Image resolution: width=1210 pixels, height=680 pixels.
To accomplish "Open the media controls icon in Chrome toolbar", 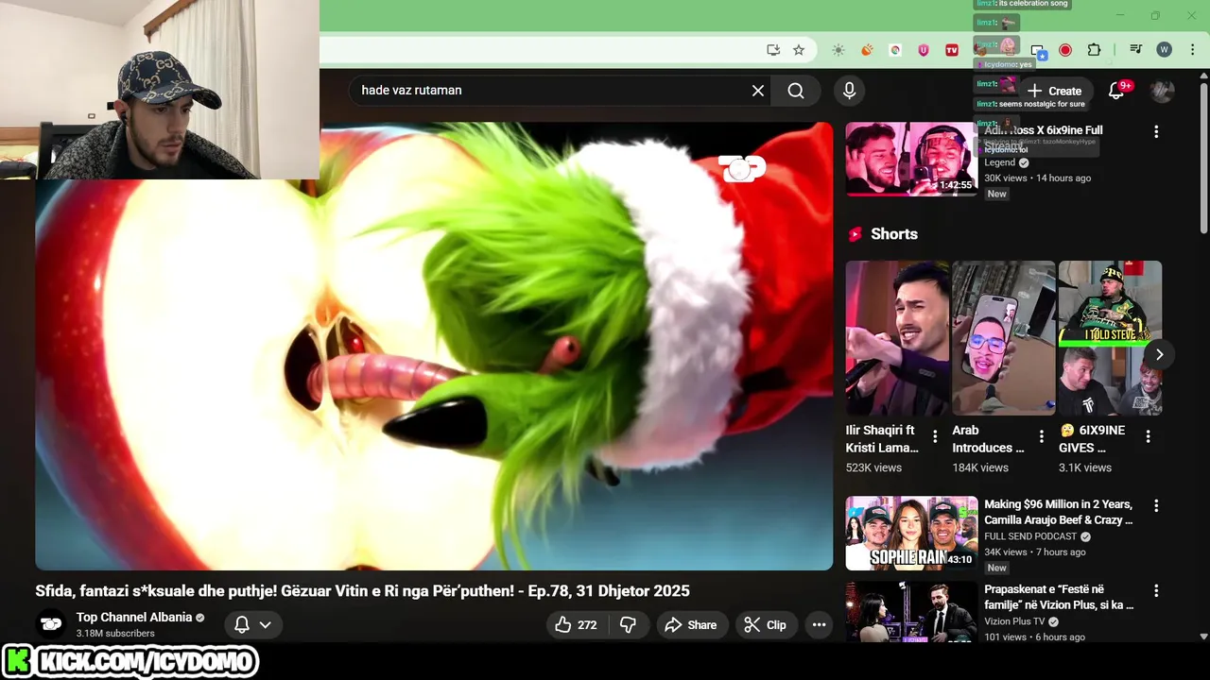I will click(1136, 50).
